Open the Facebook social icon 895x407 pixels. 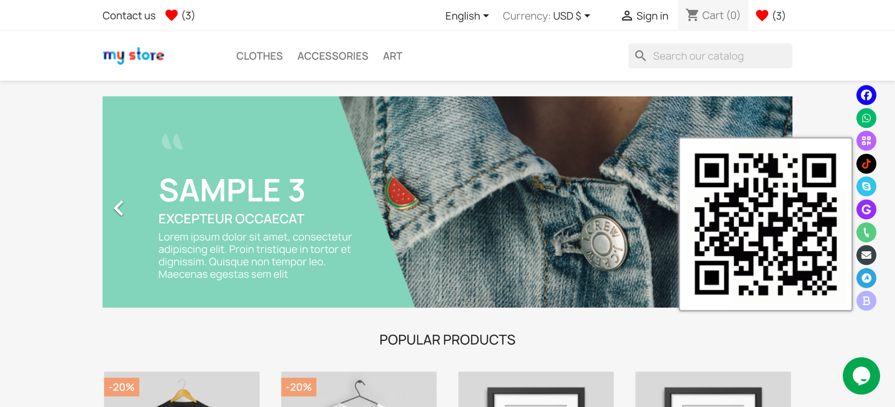pyautogui.click(x=866, y=95)
